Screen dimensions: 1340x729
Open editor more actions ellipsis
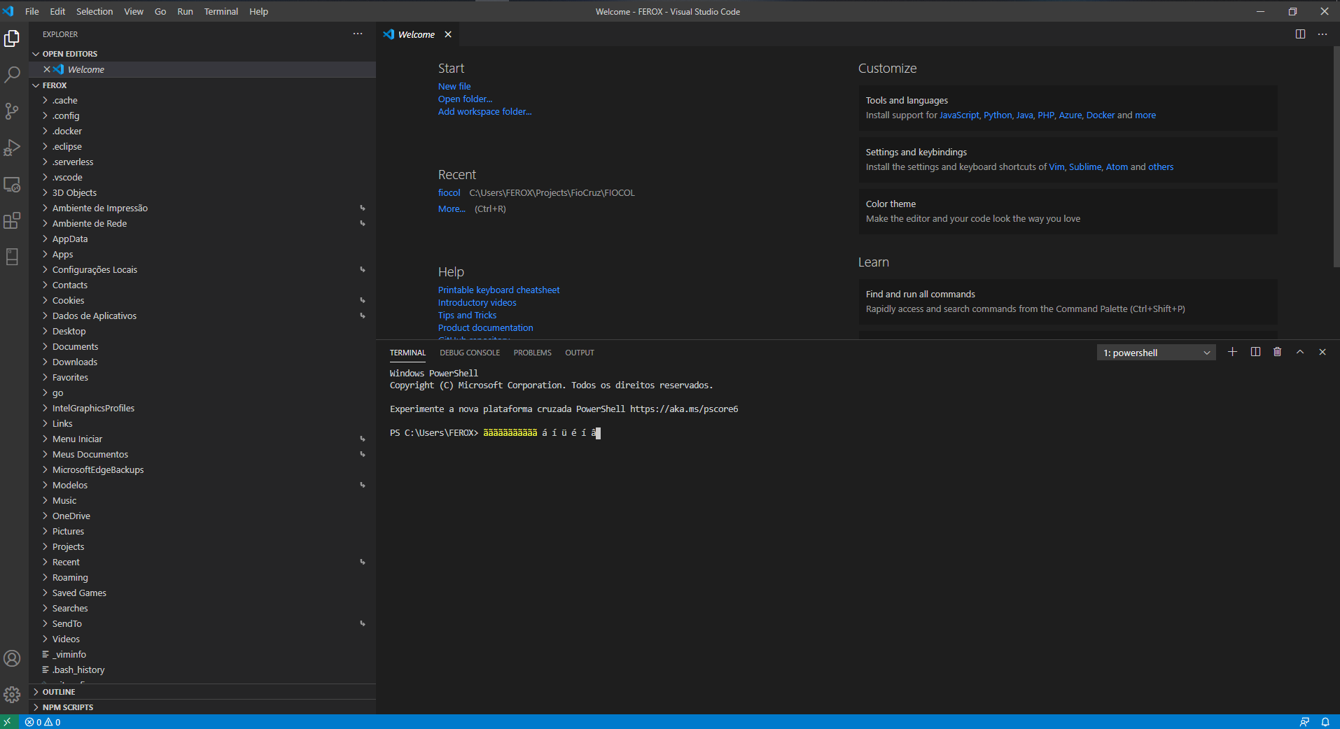(1322, 34)
